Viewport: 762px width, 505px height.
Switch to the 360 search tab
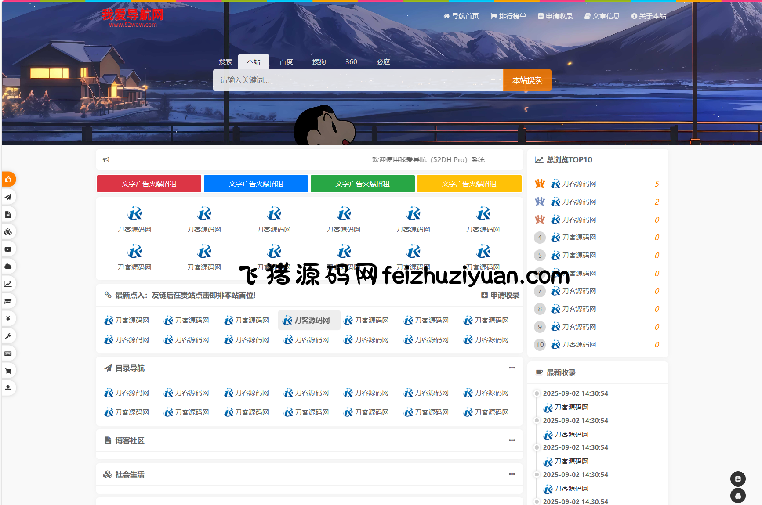[352, 62]
